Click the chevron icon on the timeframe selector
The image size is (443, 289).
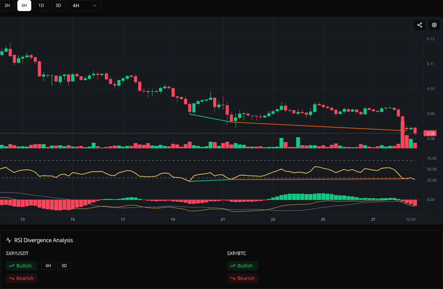coord(94,6)
